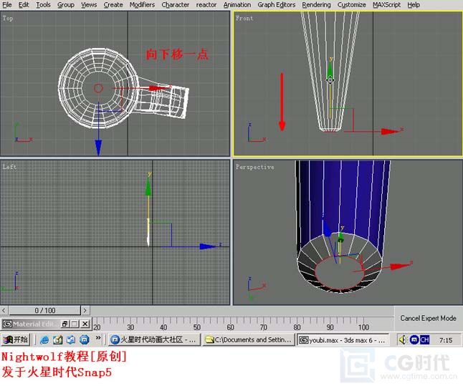Viewport: 463px width, 386px height.
Task: Open the Customize menu
Action: [x=351, y=5]
